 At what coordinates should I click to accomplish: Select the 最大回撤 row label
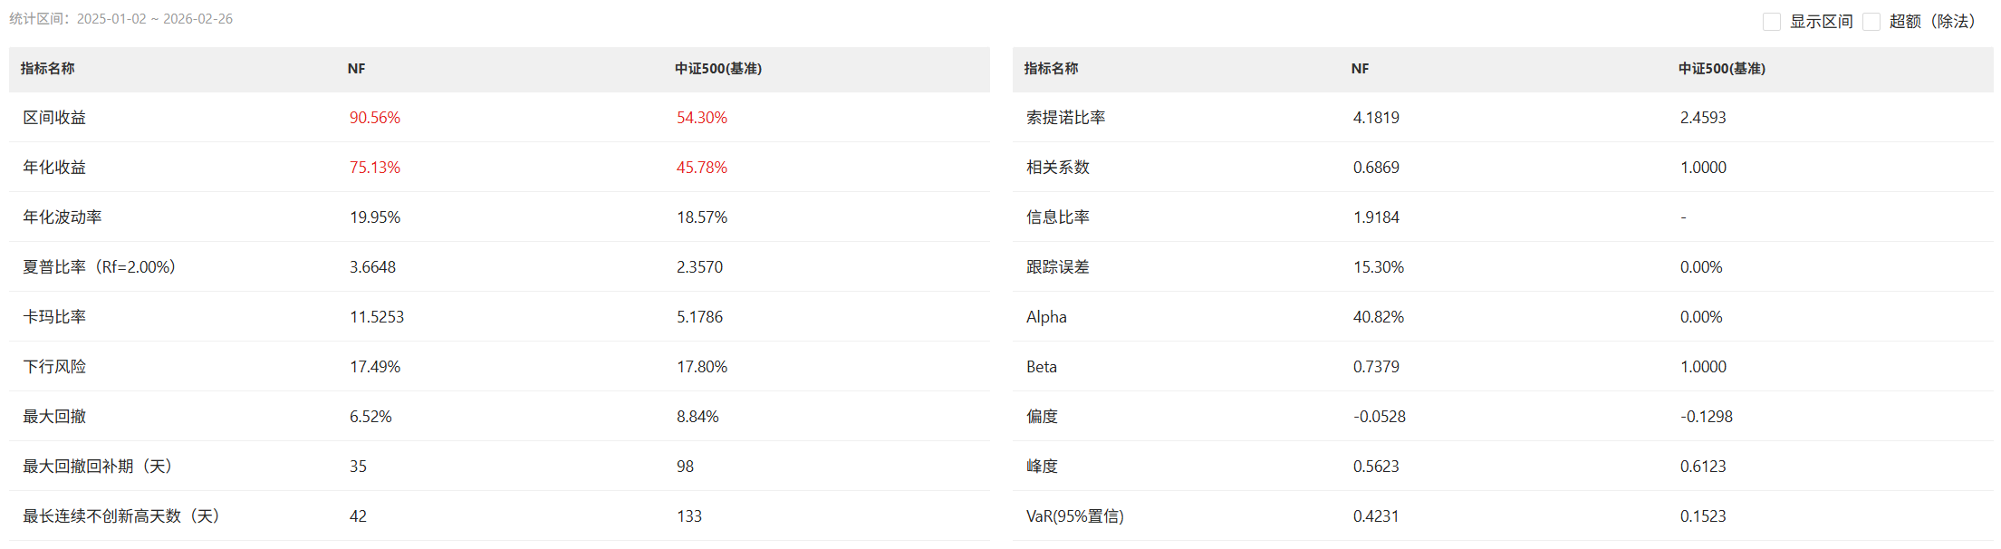(x=54, y=417)
